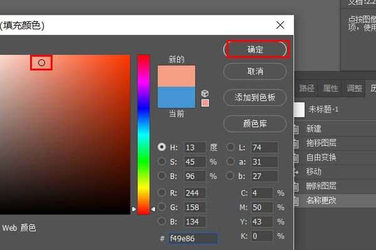The image size is (376, 250).
Task: Select the R red radio button
Action: click(x=162, y=192)
